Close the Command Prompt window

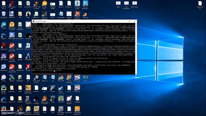[x=135, y=21]
